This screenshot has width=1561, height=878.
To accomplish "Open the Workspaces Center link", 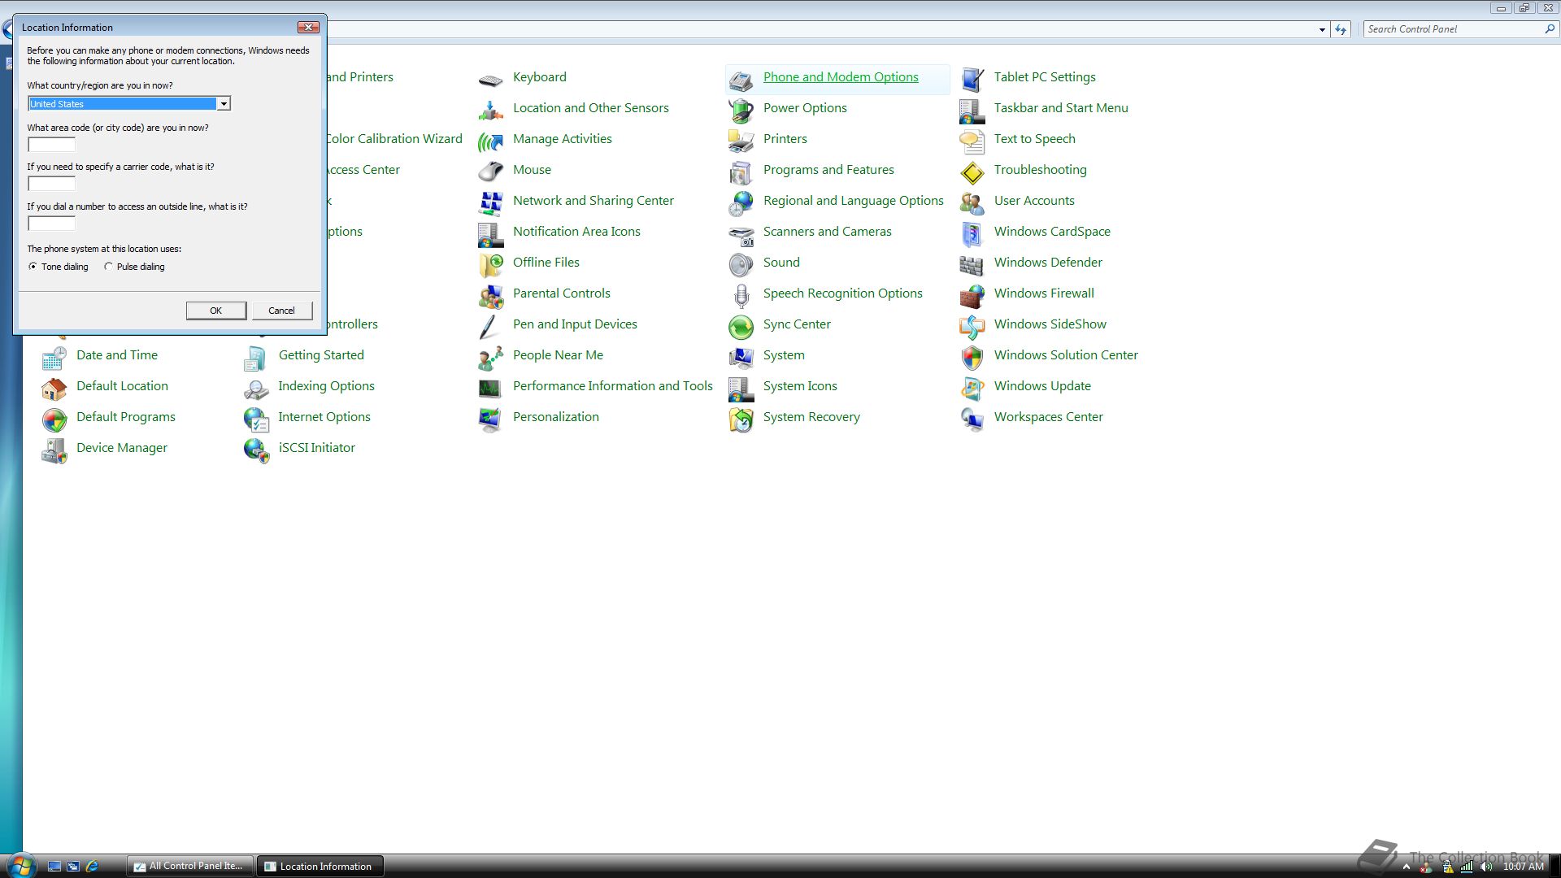I will coord(1048,416).
